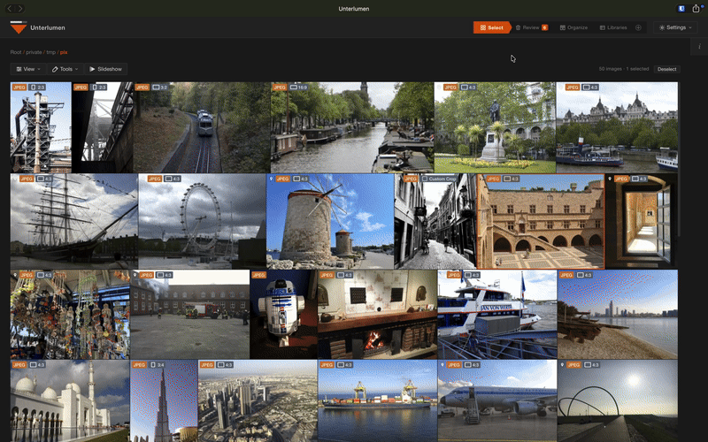Navigate to the tmp breadcrumb folder
Viewport: 708px width, 442px height.
tap(51, 52)
